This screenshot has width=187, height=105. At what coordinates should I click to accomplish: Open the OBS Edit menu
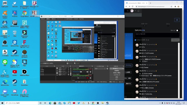(x=48, y=19)
